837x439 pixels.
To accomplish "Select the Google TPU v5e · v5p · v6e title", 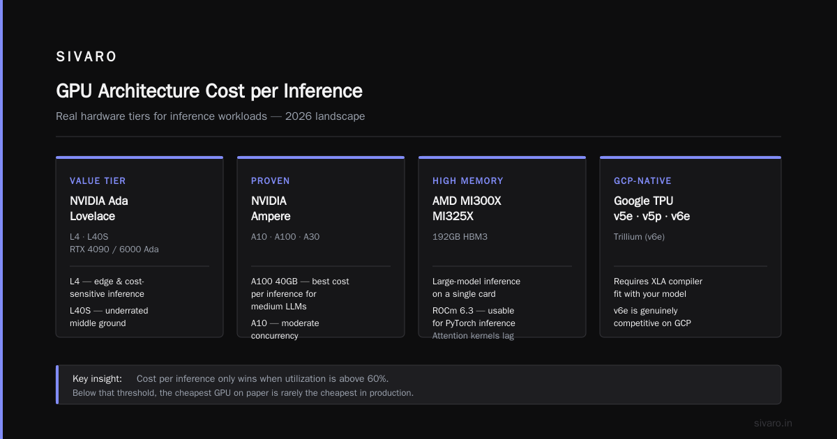I will coord(652,208).
